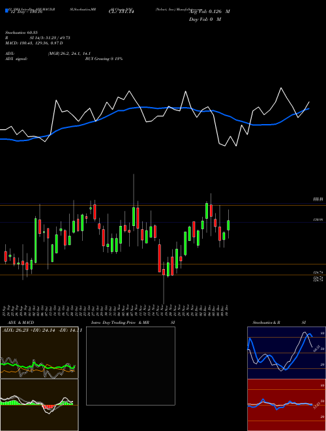Click the 'SI 14/3: 51.23 / 49.73' reading
The height and width of the screenshot is (431, 326).
pos(51,38)
